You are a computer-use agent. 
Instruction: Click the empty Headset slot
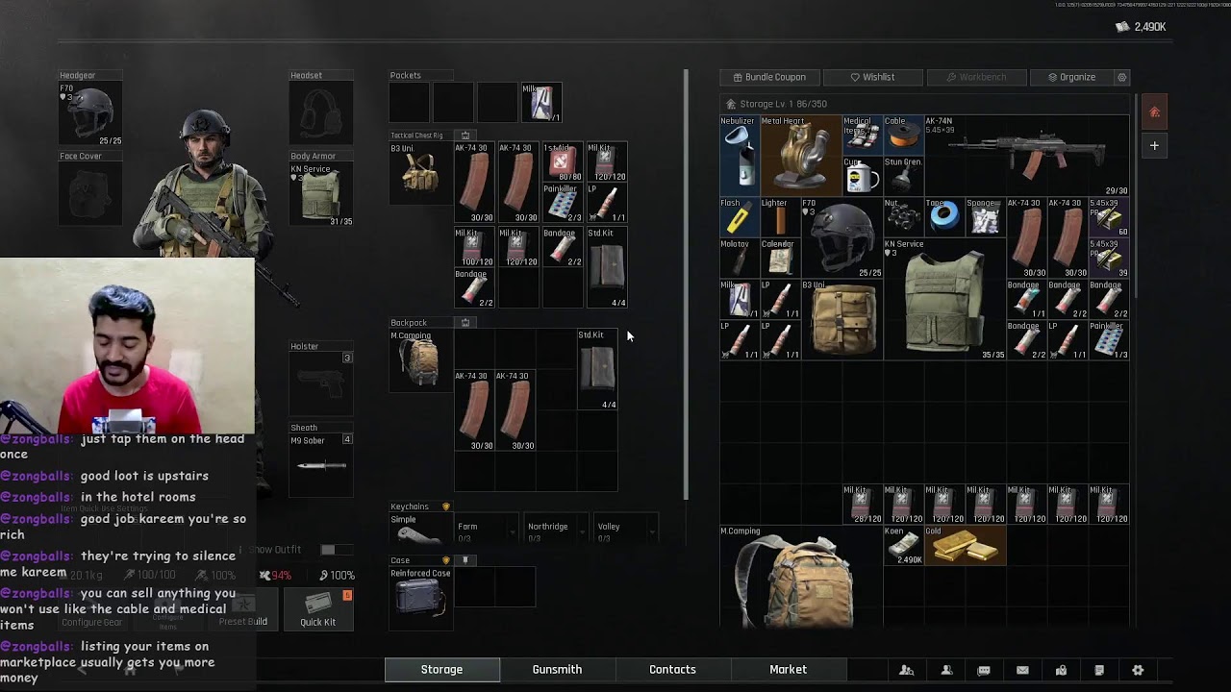point(321,113)
